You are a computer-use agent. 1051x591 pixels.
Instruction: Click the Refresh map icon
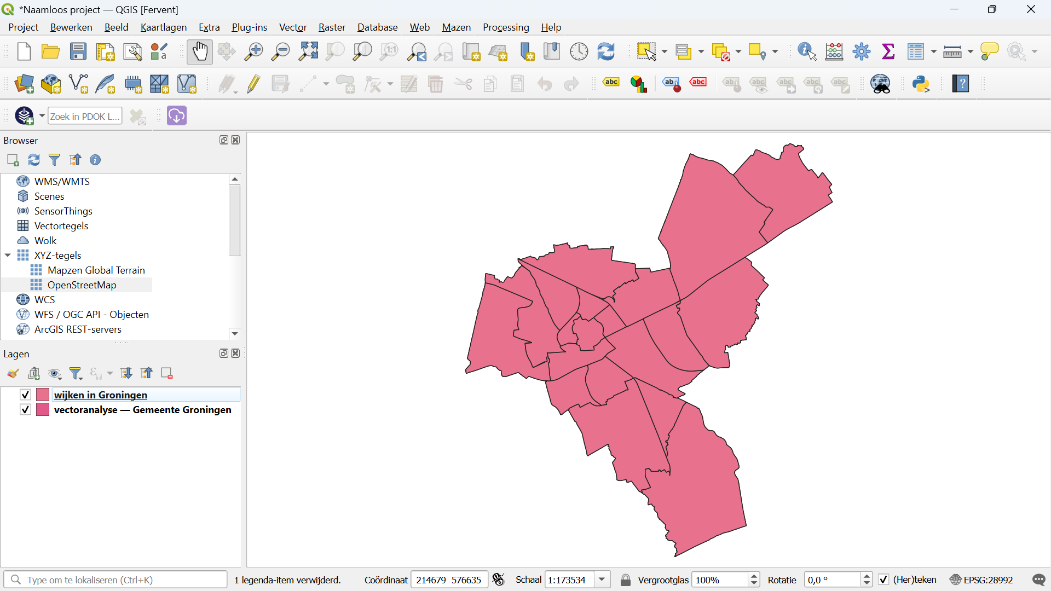[x=606, y=52]
